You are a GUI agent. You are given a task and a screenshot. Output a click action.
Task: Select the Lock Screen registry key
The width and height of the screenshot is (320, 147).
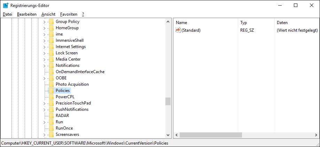67,53
